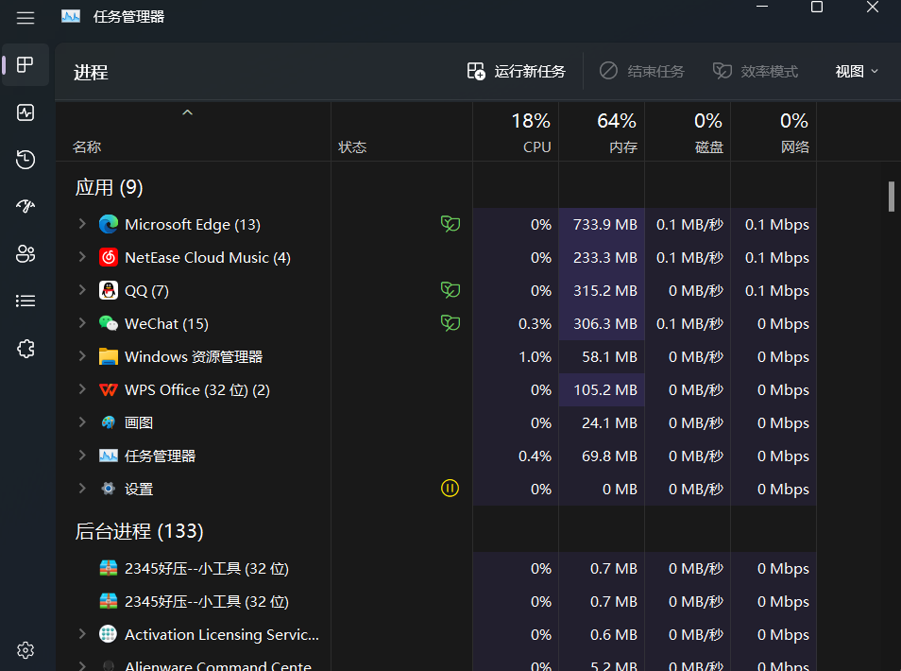The image size is (901, 671).
Task: Click the 画图 paint icon
Action: point(108,422)
